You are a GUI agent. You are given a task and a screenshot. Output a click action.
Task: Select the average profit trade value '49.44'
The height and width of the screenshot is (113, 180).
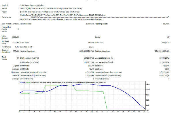point(91,69)
